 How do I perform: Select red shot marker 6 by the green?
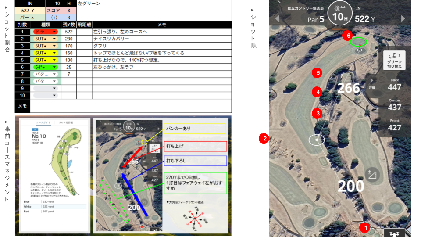tap(349, 35)
